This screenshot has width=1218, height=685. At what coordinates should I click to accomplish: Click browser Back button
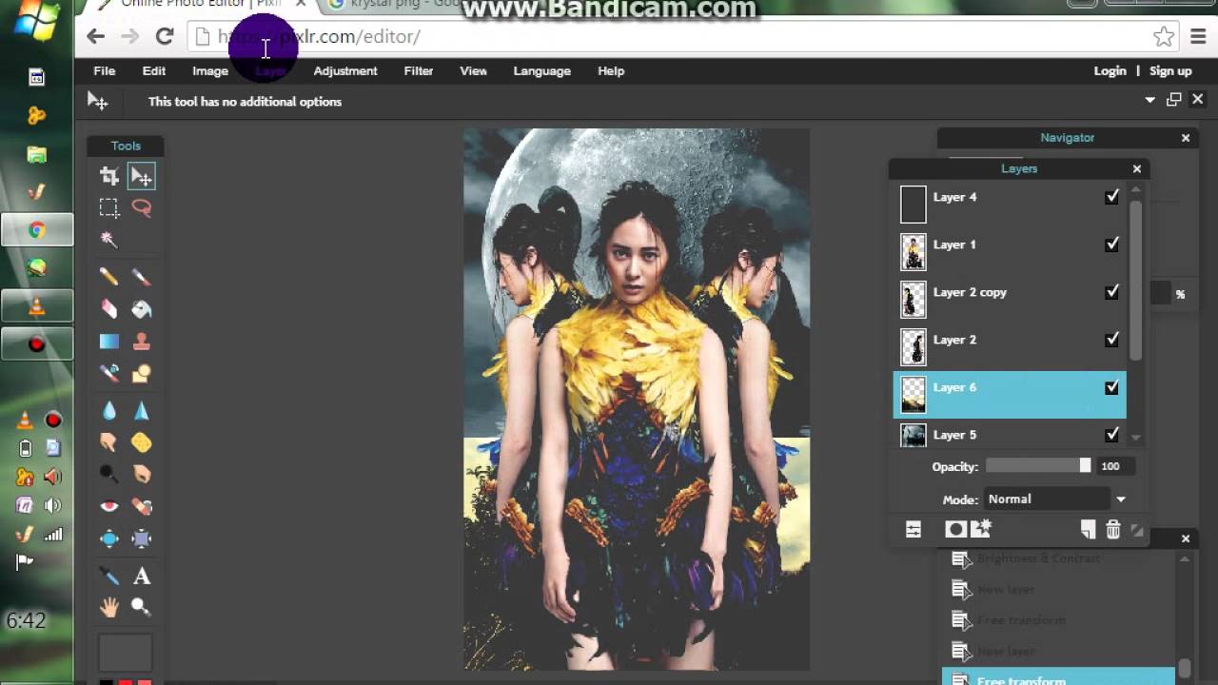click(x=95, y=36)
